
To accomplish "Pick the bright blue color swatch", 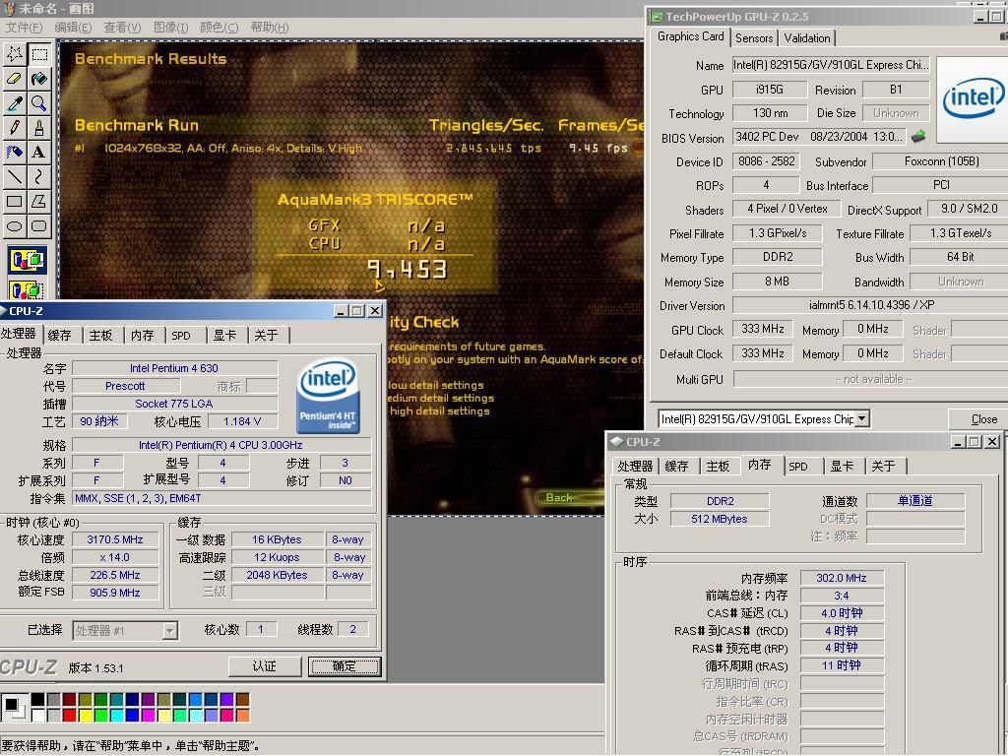I will click(x=133, y=715).
